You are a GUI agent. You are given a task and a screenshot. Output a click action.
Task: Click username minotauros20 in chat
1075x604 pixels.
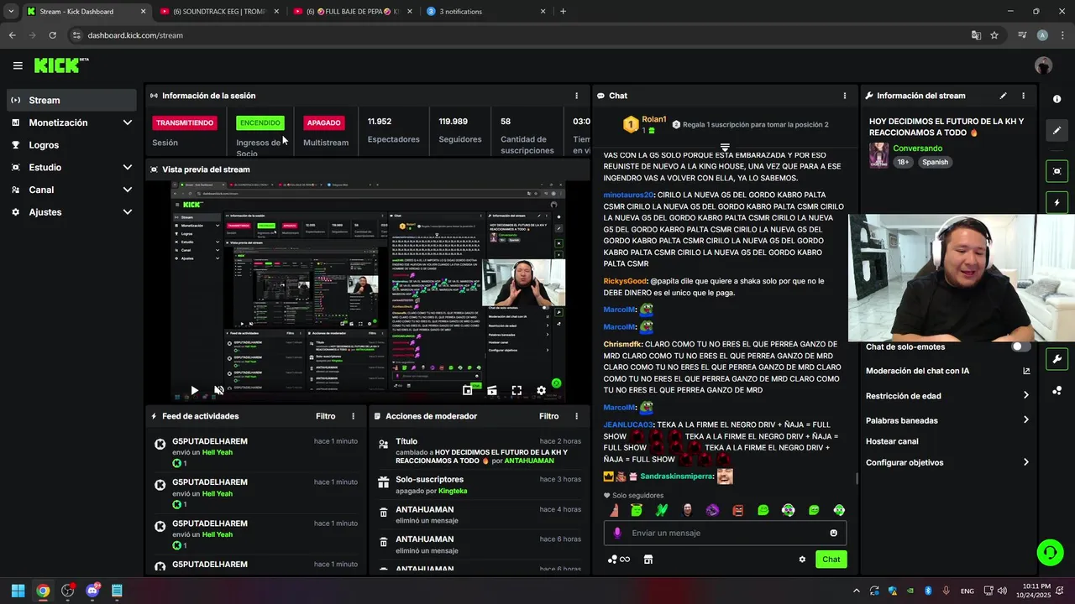point(628,195)
